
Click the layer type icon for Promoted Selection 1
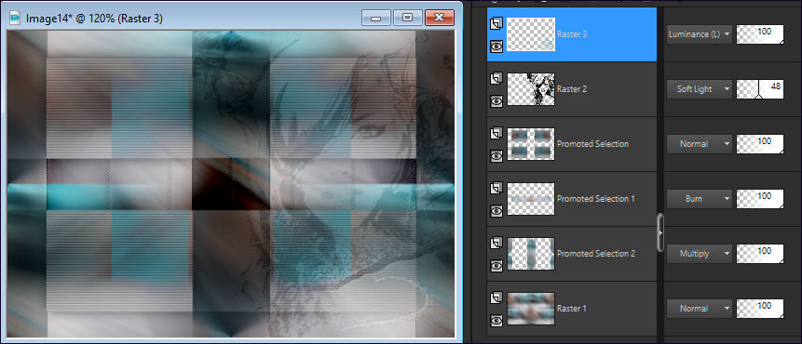click(x=496, y=189)
